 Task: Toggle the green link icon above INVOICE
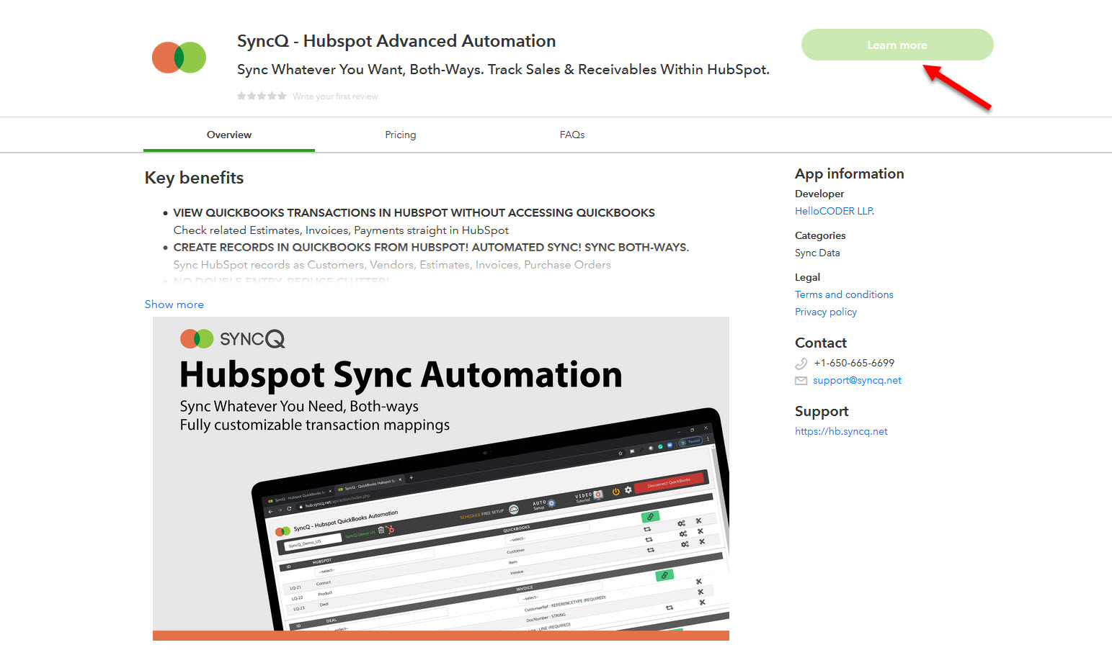pos(664,574)
